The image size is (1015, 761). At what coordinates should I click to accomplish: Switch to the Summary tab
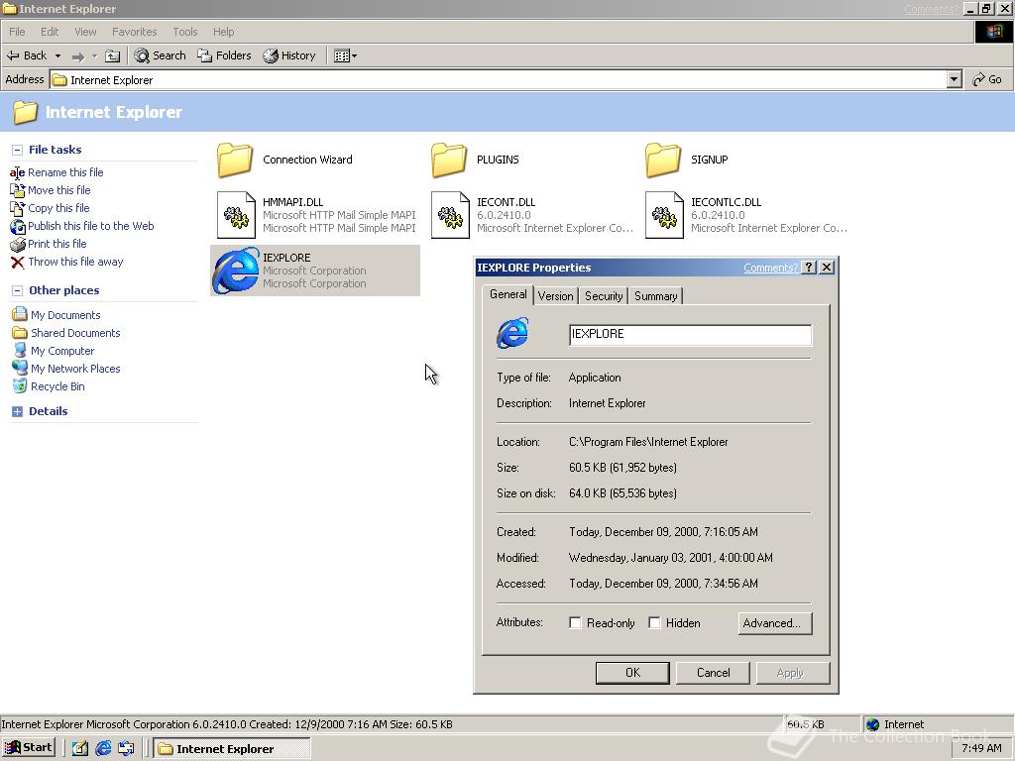tap(656, 295)
